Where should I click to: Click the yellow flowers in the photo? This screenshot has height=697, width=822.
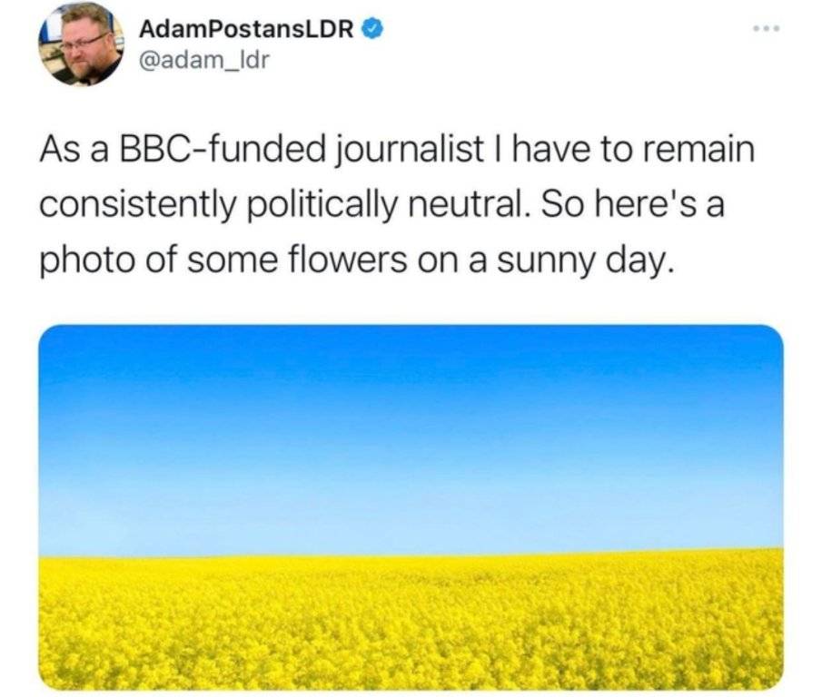(x=411, y=626)
